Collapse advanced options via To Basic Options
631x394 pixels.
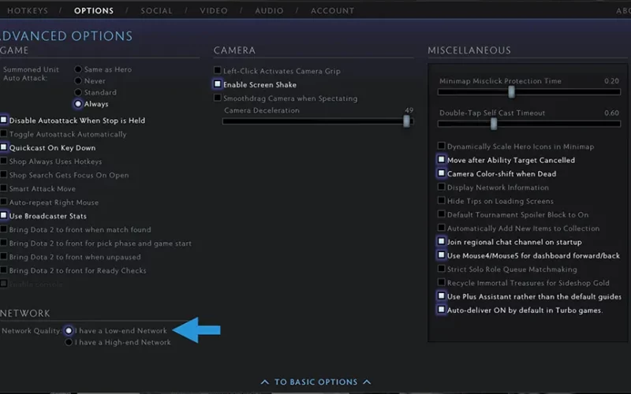316,382
